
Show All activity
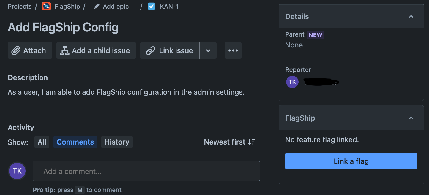(42, 142)
